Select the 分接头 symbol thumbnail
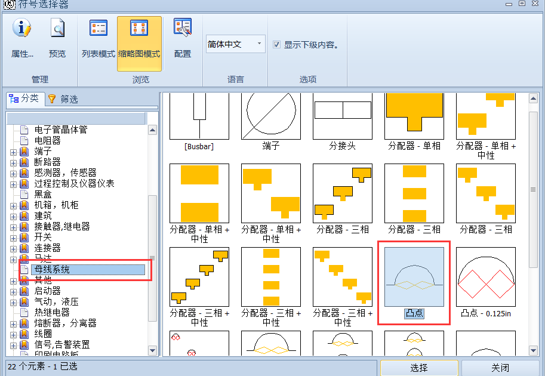545x376 pixels. tap(343, 116)
